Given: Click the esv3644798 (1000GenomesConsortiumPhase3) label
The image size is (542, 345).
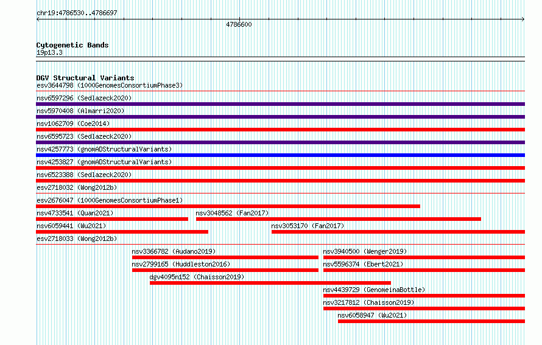Looking at the screenshot, I should pos(110,85).
